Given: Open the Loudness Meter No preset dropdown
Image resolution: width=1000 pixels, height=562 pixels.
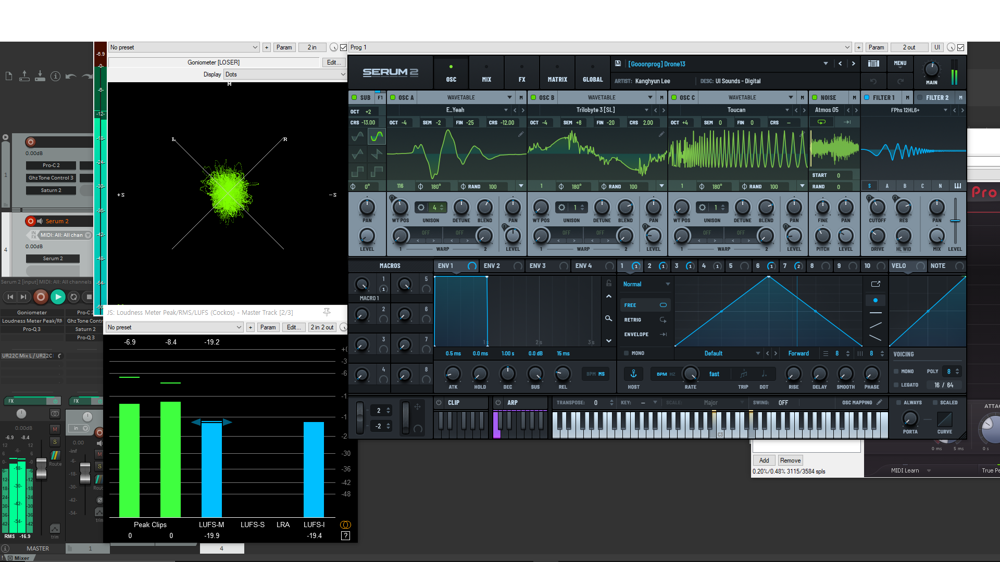Looking at the screenshot, I should coord(174,327).
